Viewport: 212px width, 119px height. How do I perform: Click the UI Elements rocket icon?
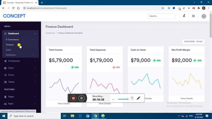pos(5,61)
